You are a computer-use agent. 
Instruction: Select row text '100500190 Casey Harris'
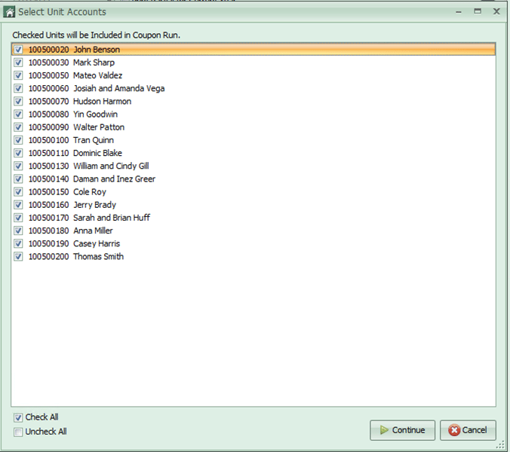click(74, 243)
